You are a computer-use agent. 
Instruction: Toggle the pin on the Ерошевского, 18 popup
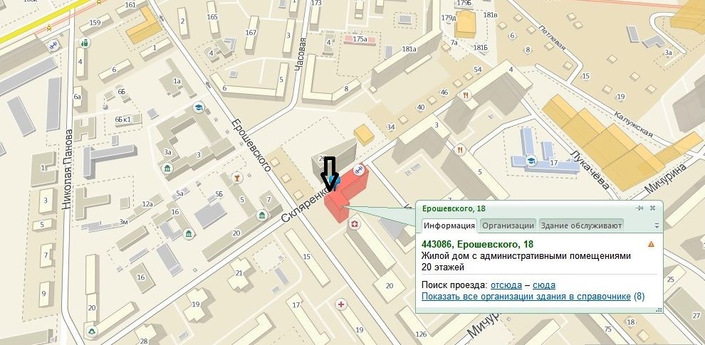tap(639, 208)
